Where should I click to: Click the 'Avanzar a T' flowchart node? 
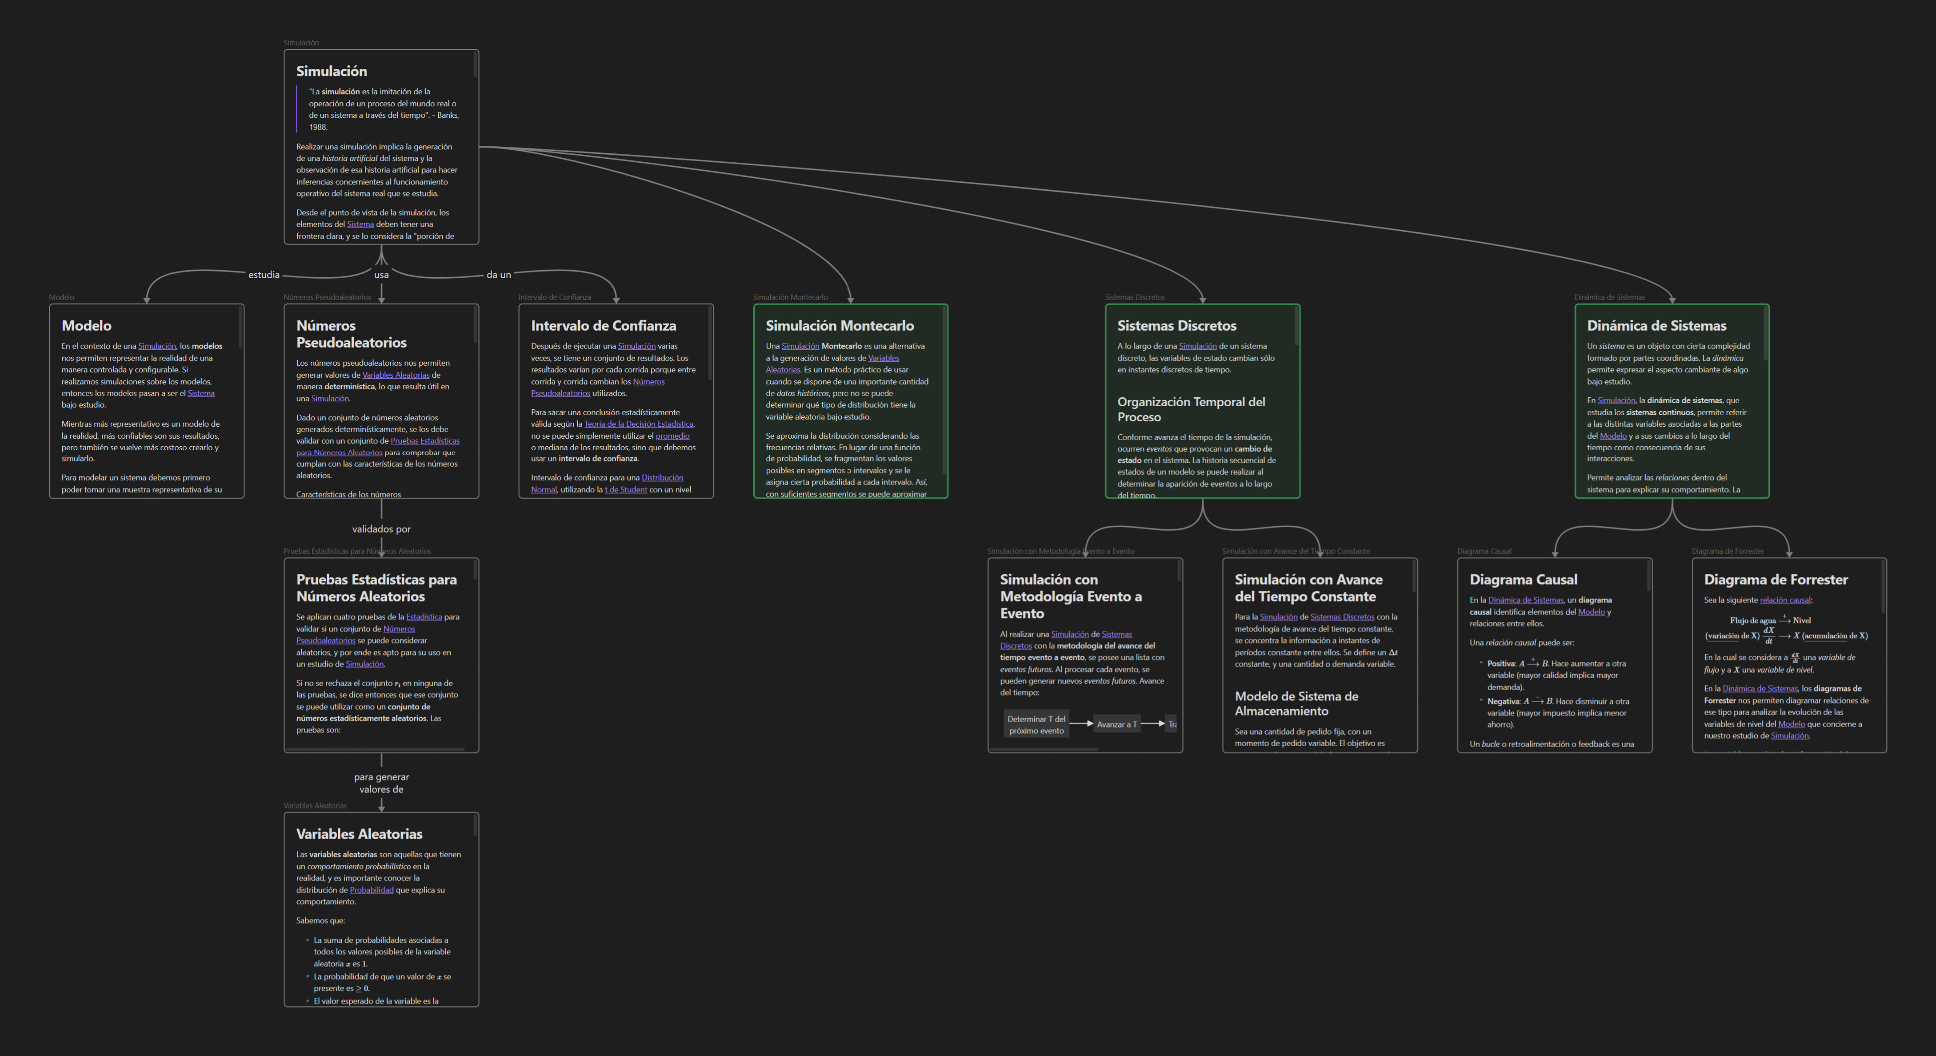pos(1117,724)
